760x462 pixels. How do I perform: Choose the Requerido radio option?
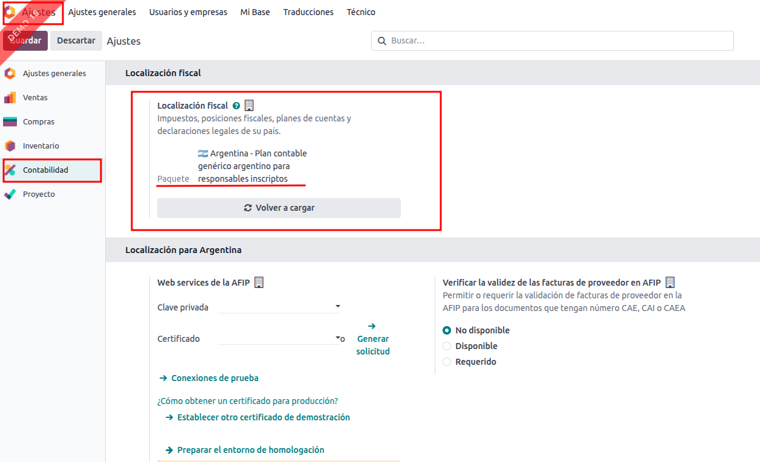(x=447, y=362)
